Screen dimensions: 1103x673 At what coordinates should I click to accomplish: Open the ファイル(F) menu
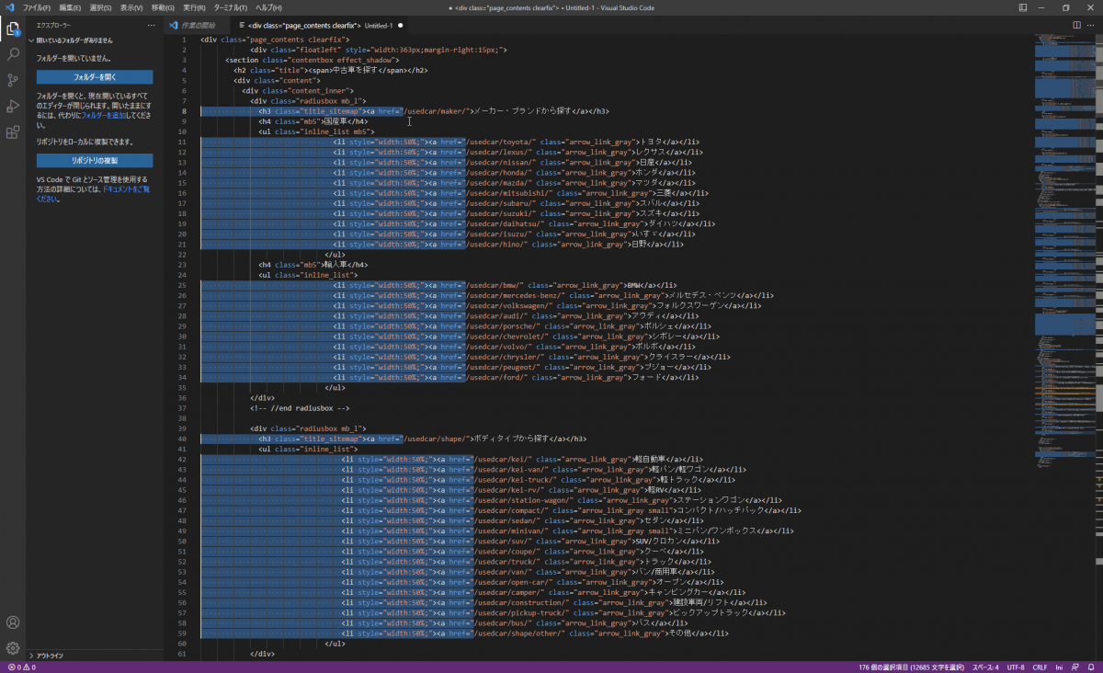coord(37,7)
